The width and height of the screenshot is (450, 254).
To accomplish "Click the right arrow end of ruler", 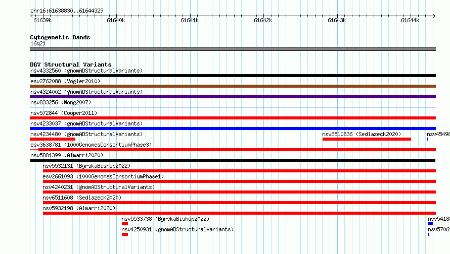I will (x=434, y=16).
